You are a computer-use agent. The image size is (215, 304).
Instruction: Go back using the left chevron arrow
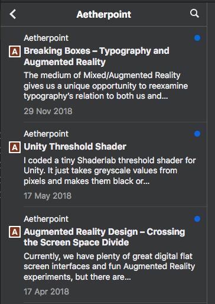13,14
